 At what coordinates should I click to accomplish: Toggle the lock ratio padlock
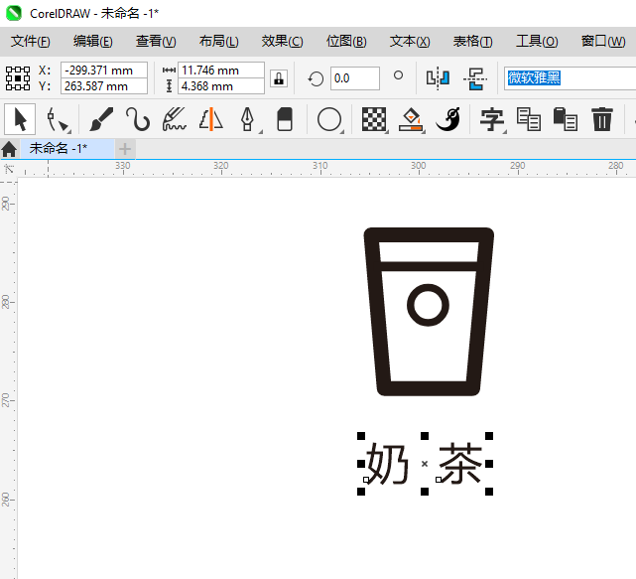(279, 78)
